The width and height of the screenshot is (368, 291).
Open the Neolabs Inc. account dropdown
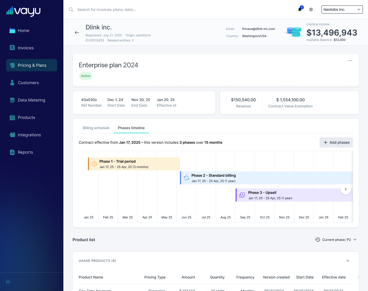tap(342, 9)
